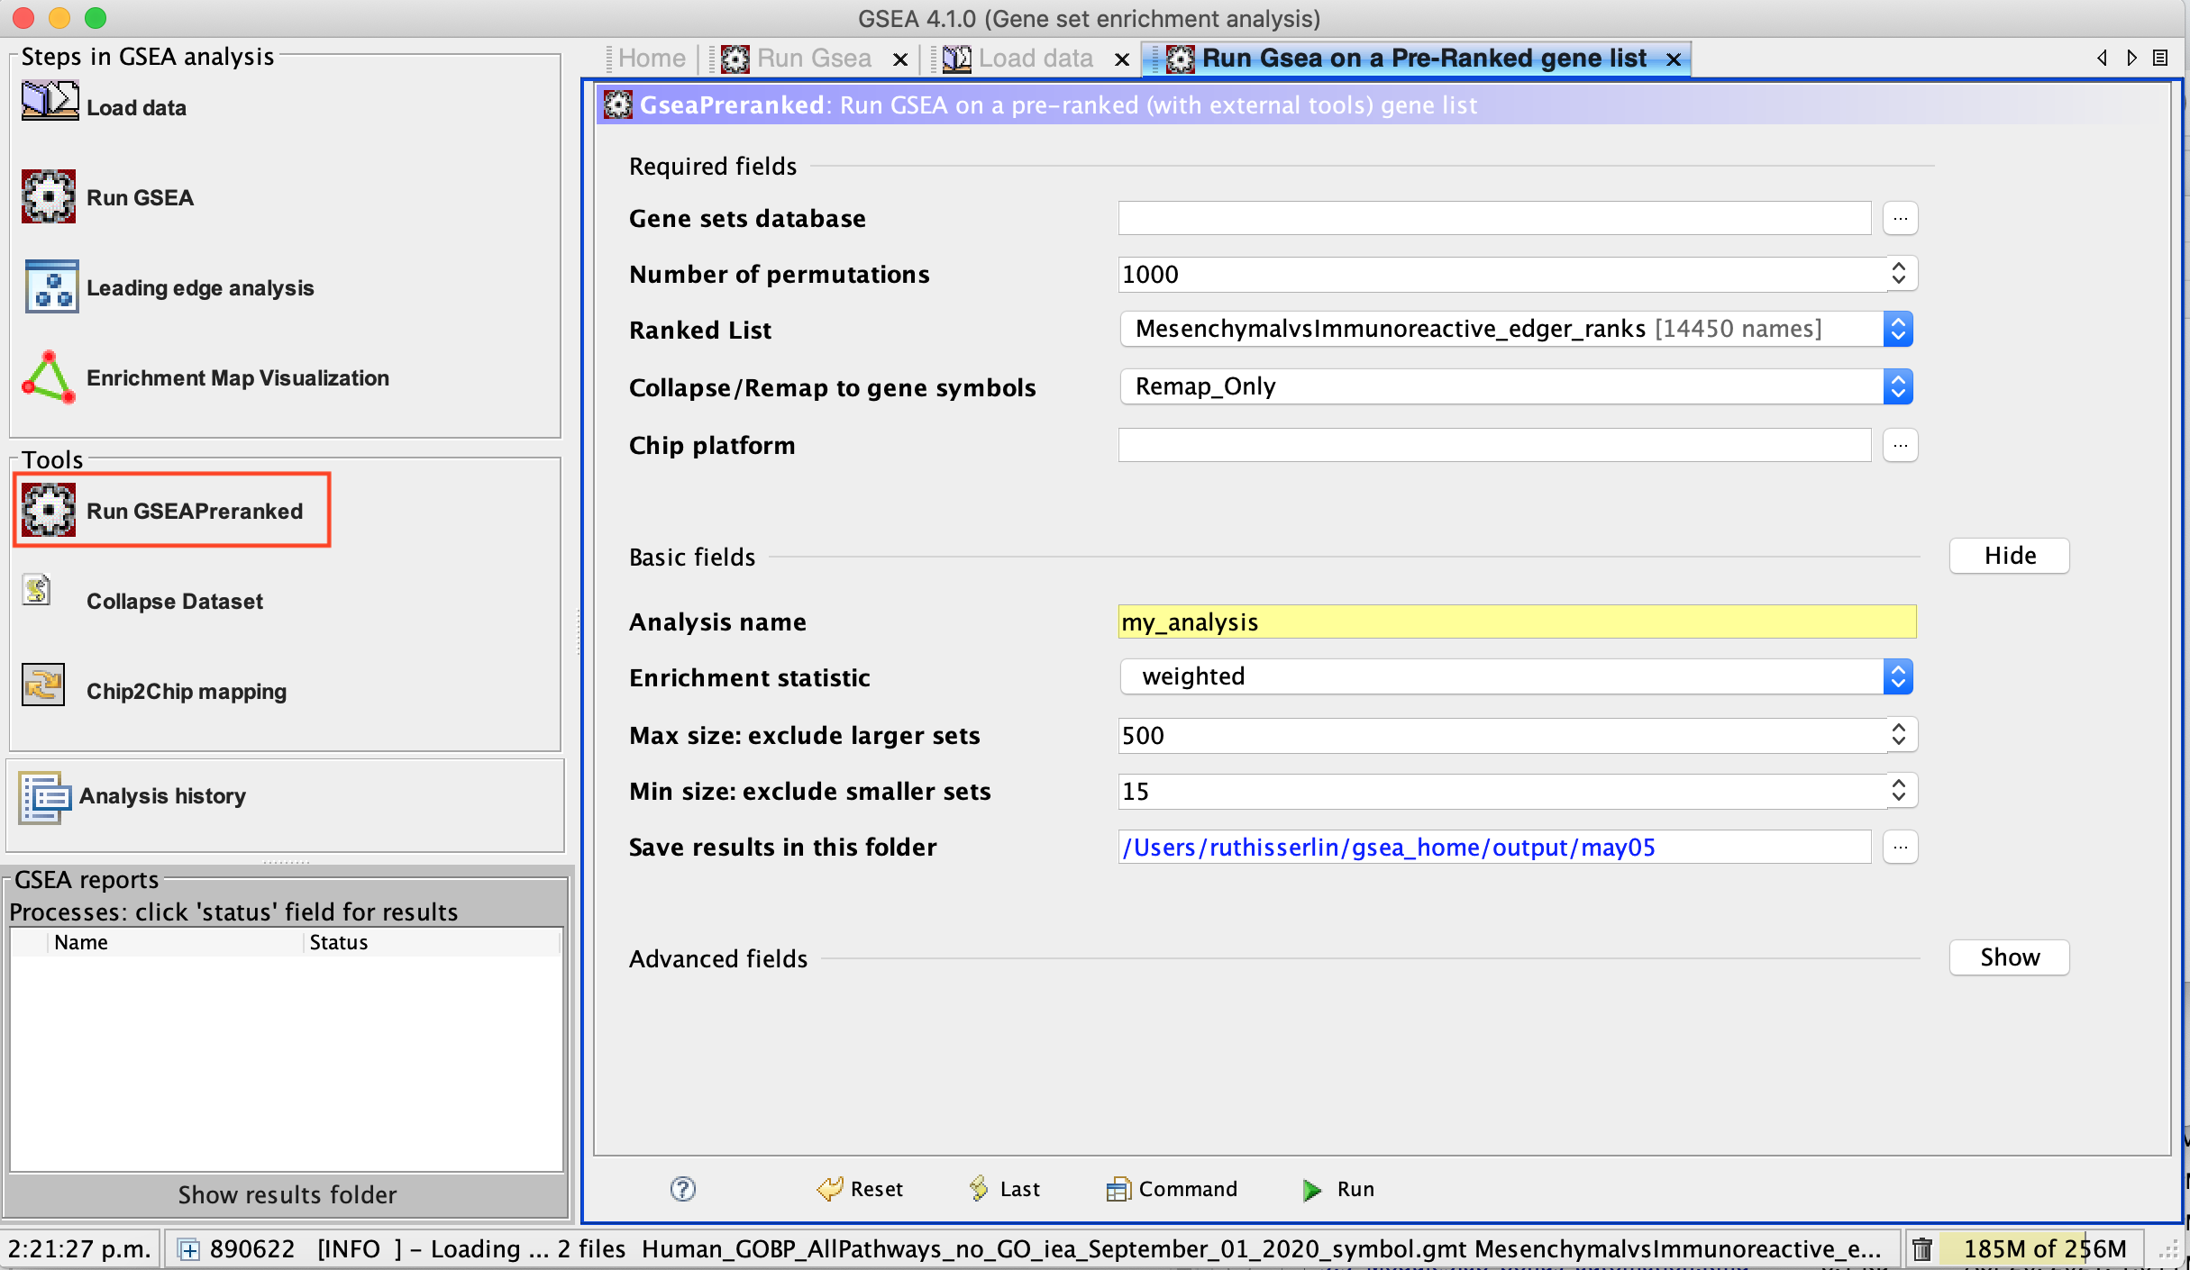Click the INFO loading files status message
2190x1270 pixels.
pos(1100,1249)
